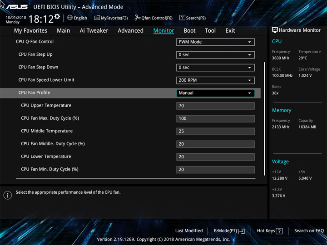Click the settings list vertical scrollbar
Screen dimensions: 327x245
[264, 119]
